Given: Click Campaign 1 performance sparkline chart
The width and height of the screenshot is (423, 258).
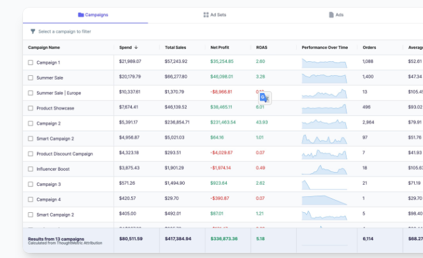Looking at the screenshot, I should point(324,62).
